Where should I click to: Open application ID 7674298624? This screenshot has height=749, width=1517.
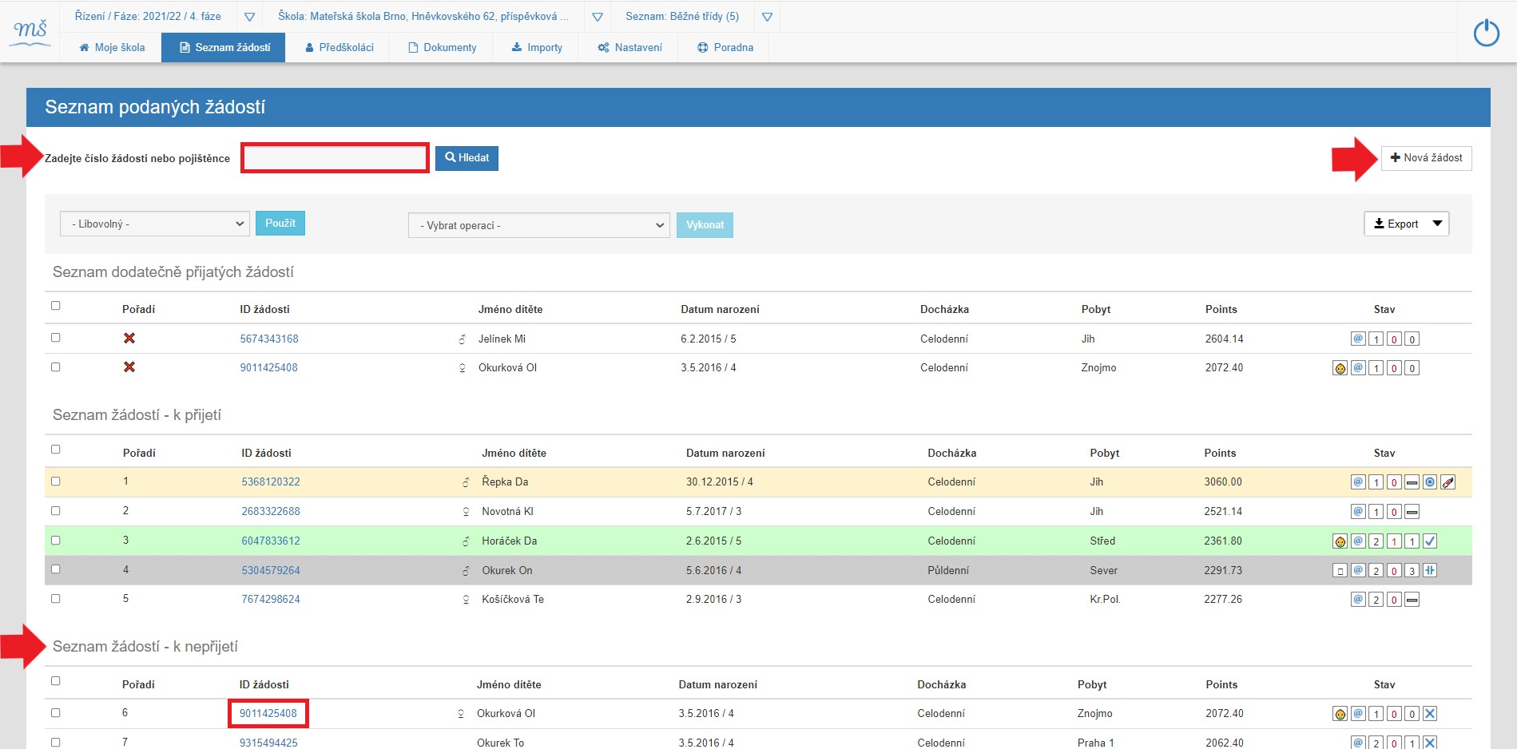click(x=271, y=599)
